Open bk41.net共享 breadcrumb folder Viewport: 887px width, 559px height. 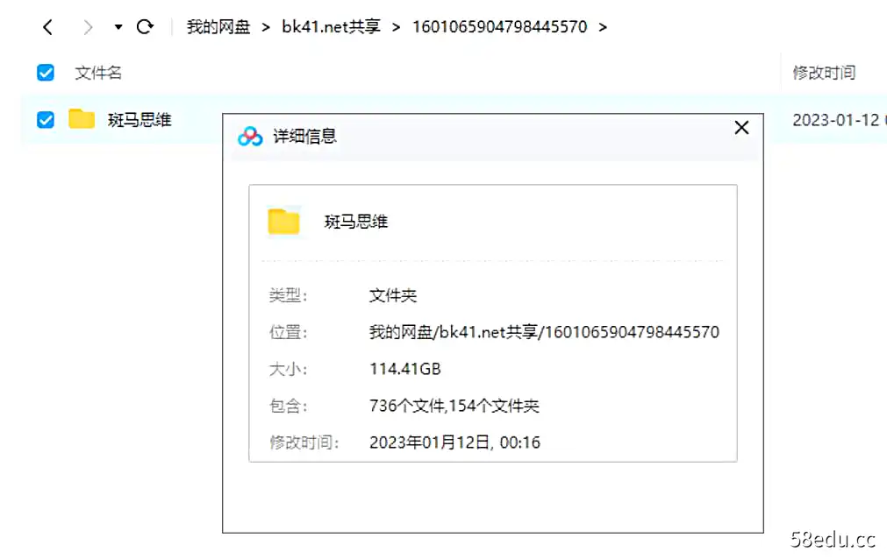click(x=331, y=26)
